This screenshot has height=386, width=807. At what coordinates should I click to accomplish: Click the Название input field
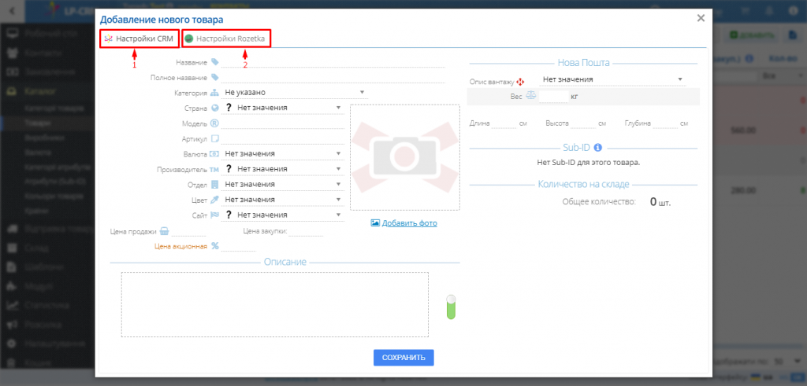tap(333, 62)
